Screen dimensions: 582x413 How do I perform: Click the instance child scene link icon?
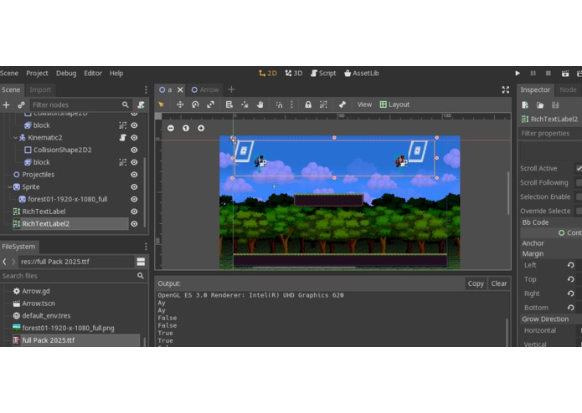point(21,105)
